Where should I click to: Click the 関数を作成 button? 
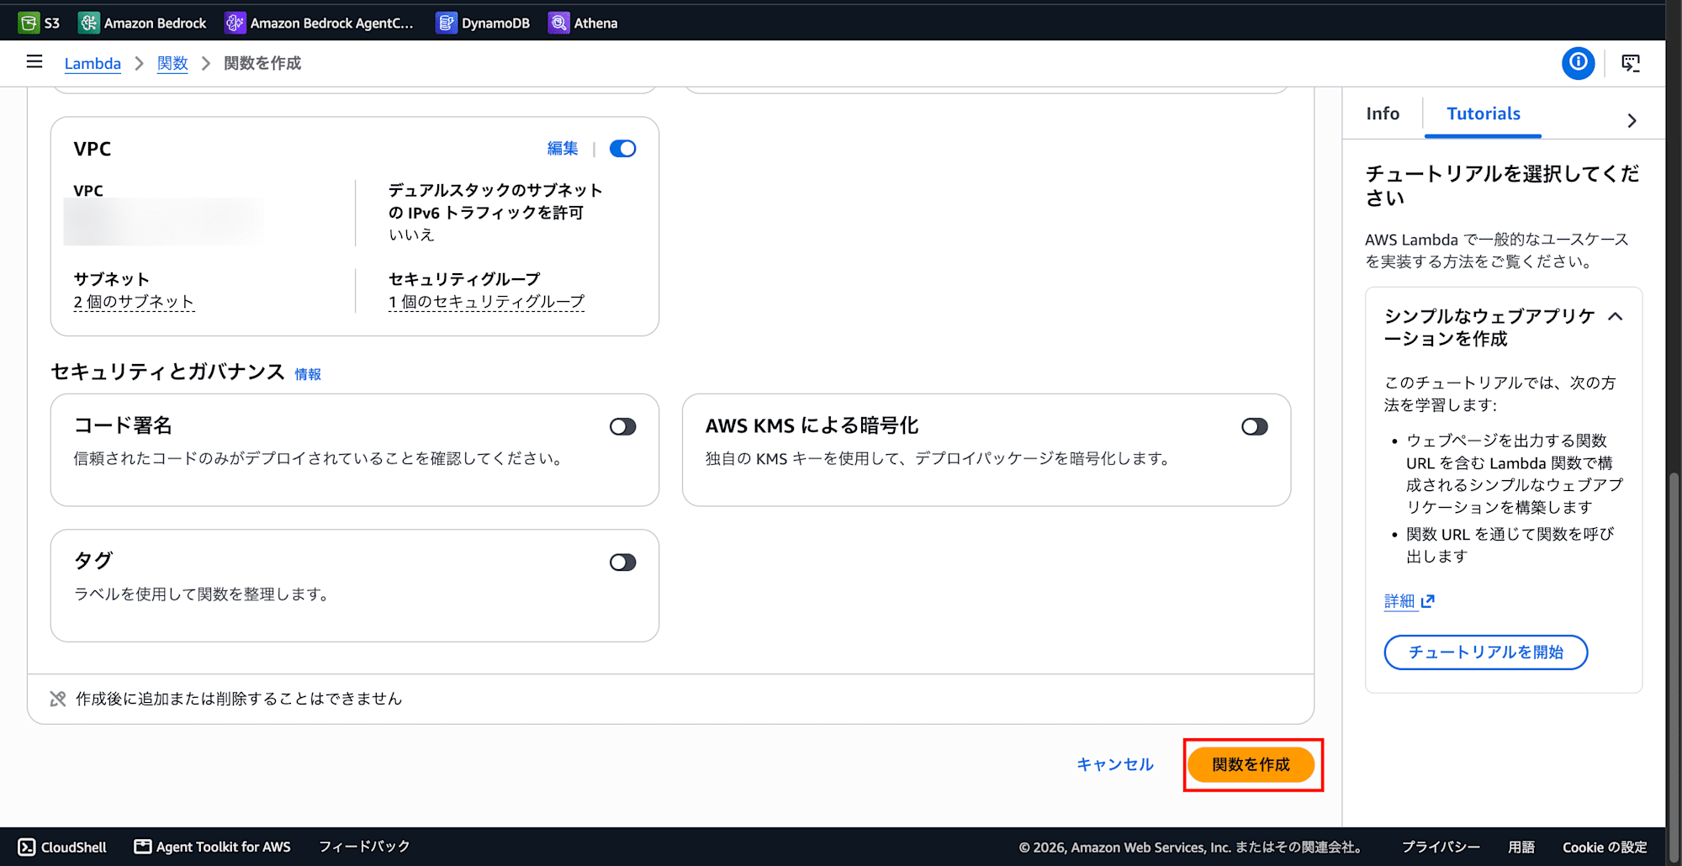pos(1251,764)
